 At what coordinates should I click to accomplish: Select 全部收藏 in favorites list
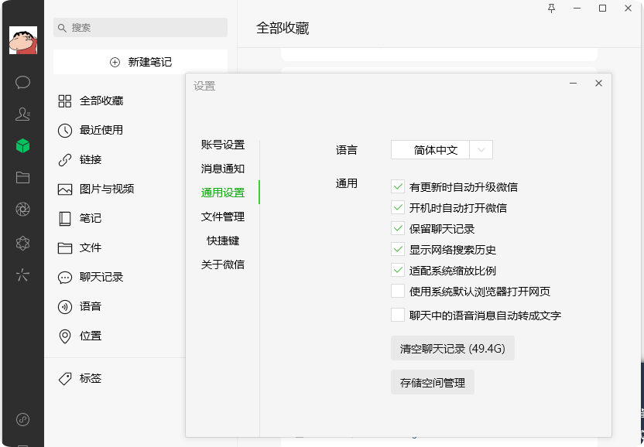tap(101, 101)
